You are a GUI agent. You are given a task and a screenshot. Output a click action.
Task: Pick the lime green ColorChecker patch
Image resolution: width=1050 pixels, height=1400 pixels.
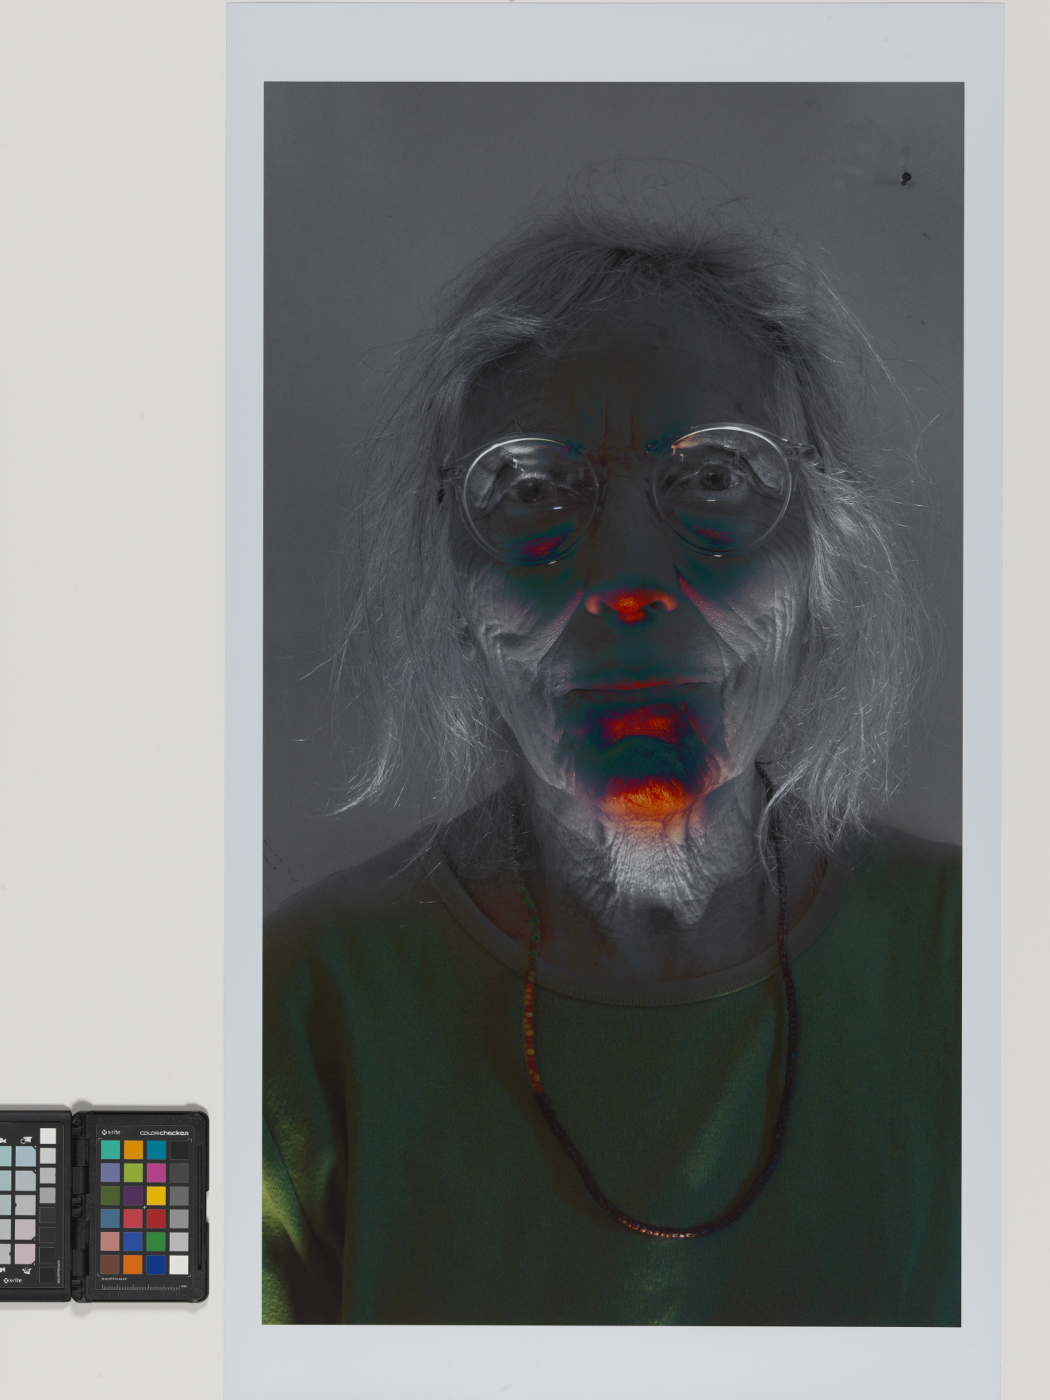tap(133, 1172)
